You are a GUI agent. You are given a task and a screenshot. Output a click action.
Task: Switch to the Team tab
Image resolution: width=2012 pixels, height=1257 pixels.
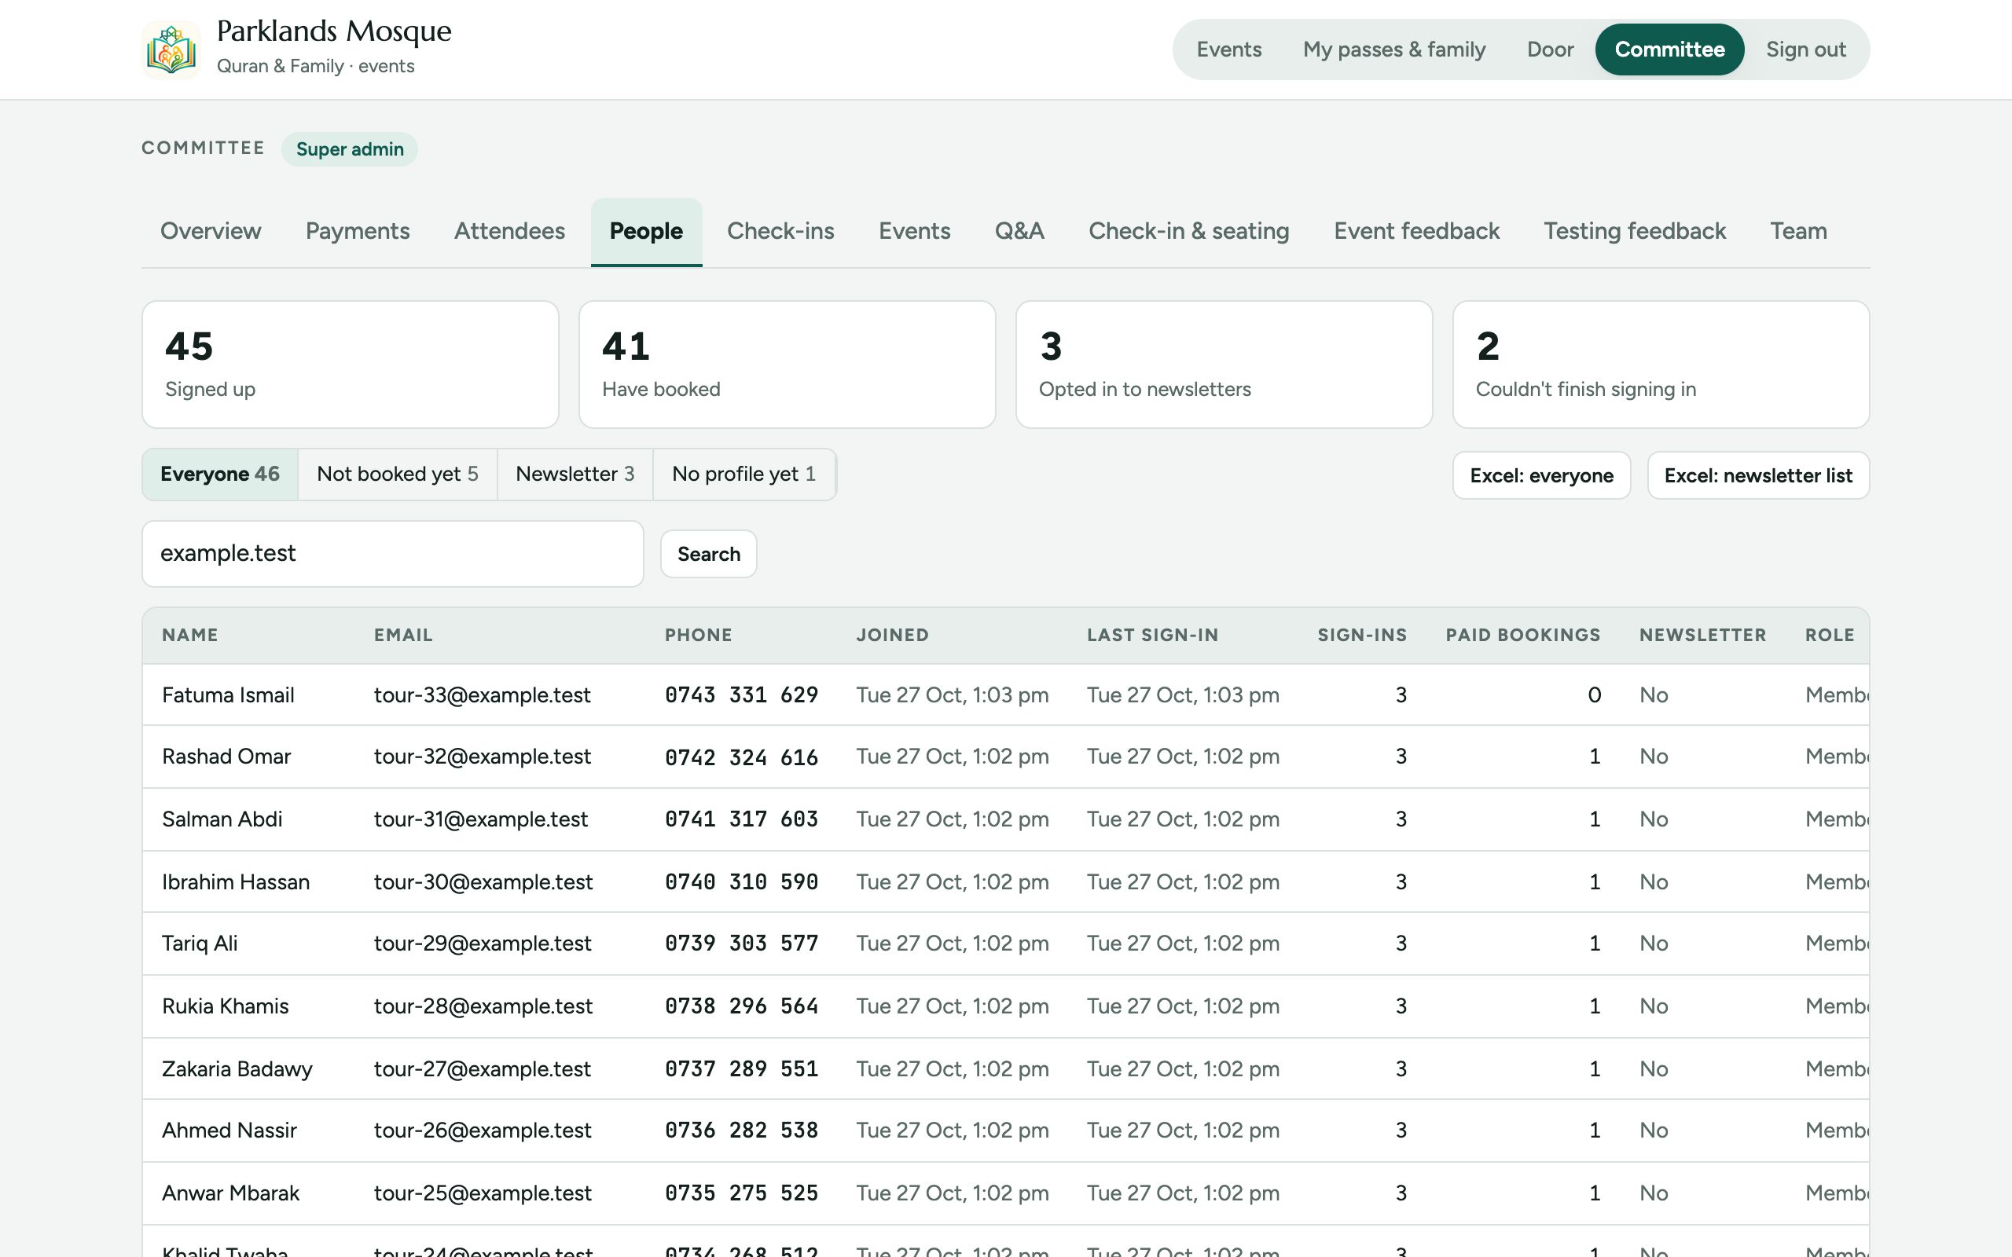click(1798, 231)
